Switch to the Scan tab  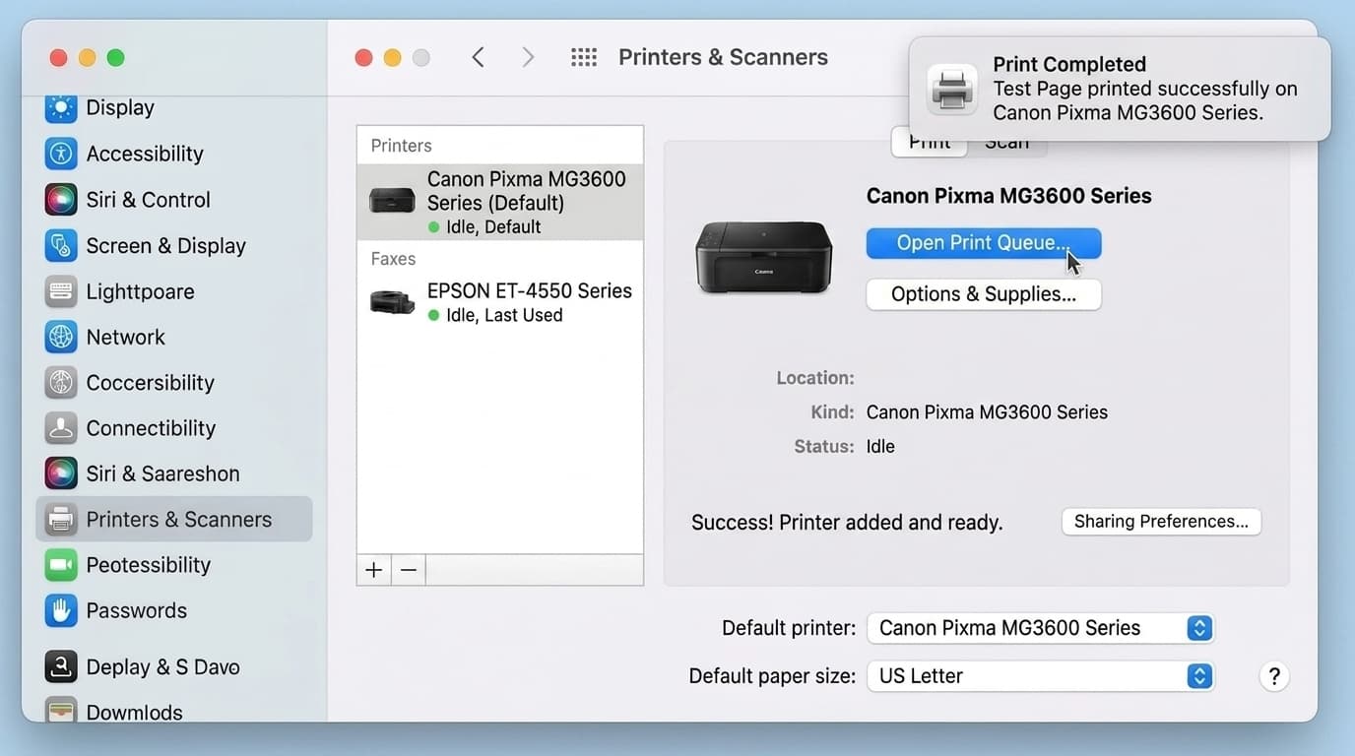pos(1006,143)
